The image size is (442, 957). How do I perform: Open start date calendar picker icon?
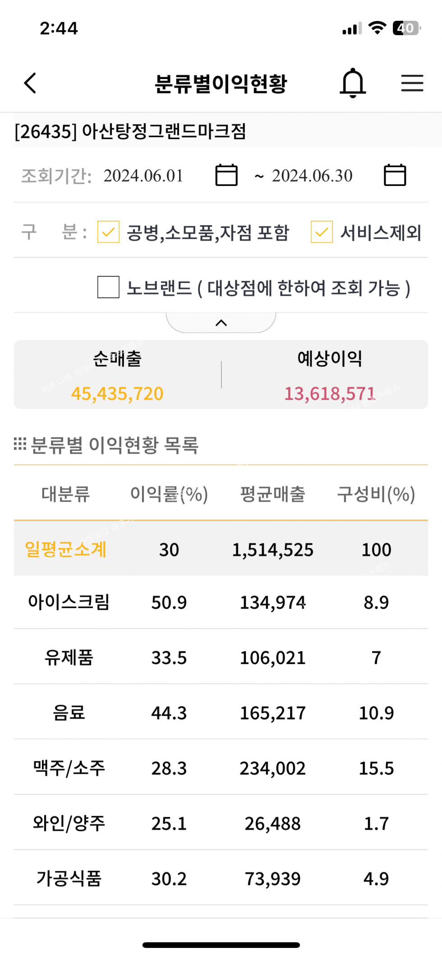tap(226, 175)
